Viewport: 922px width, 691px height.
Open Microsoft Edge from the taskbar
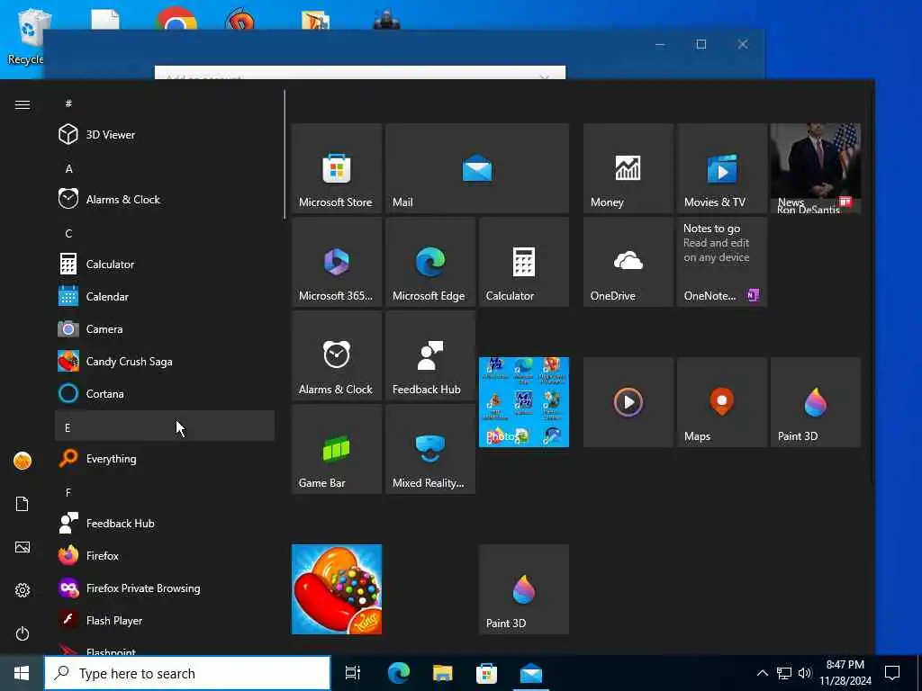399,673
